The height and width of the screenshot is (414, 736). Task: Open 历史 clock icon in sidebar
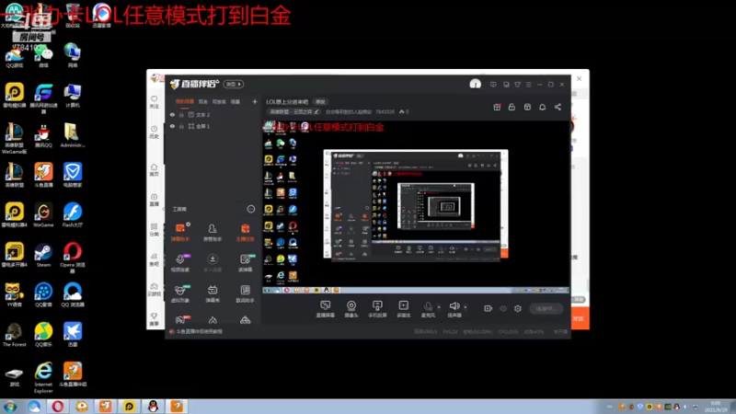coord(154,132)
